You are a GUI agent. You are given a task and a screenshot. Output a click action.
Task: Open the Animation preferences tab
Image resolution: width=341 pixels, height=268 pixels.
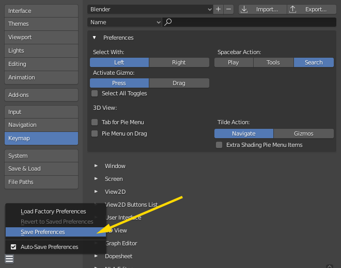pyautogui.click(x=41, y=77)
